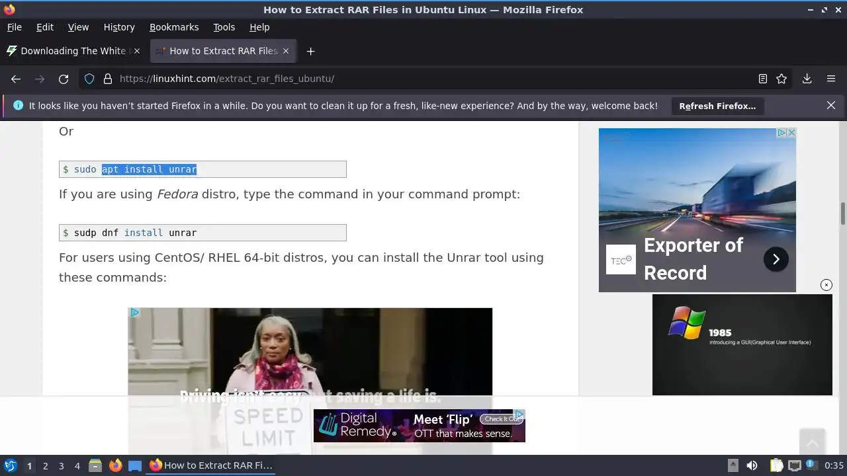Click the Digital Remedy 'Check It Out' button

(x=501, y=419)
